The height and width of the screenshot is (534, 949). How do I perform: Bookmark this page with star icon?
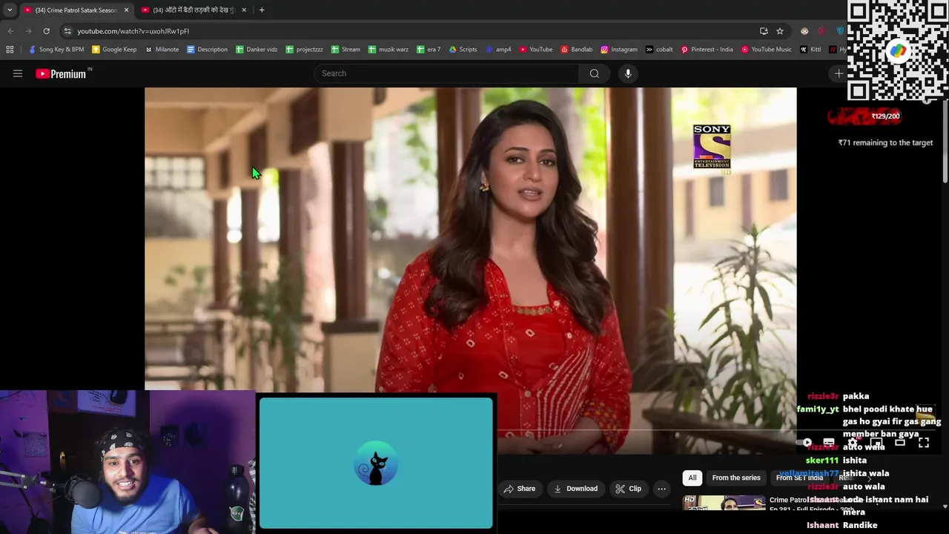coord(780,31)
